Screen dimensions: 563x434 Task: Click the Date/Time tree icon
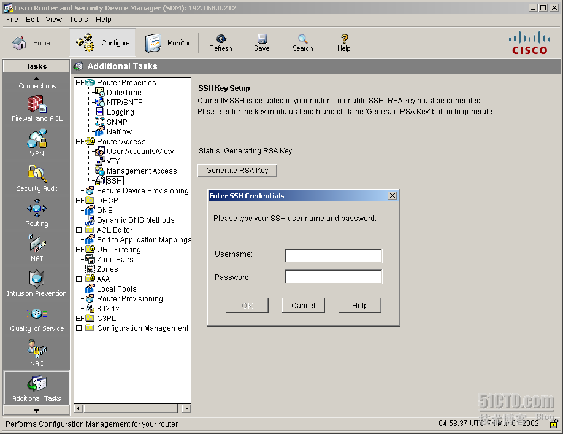pyautogui.click(x=100, y=92)
